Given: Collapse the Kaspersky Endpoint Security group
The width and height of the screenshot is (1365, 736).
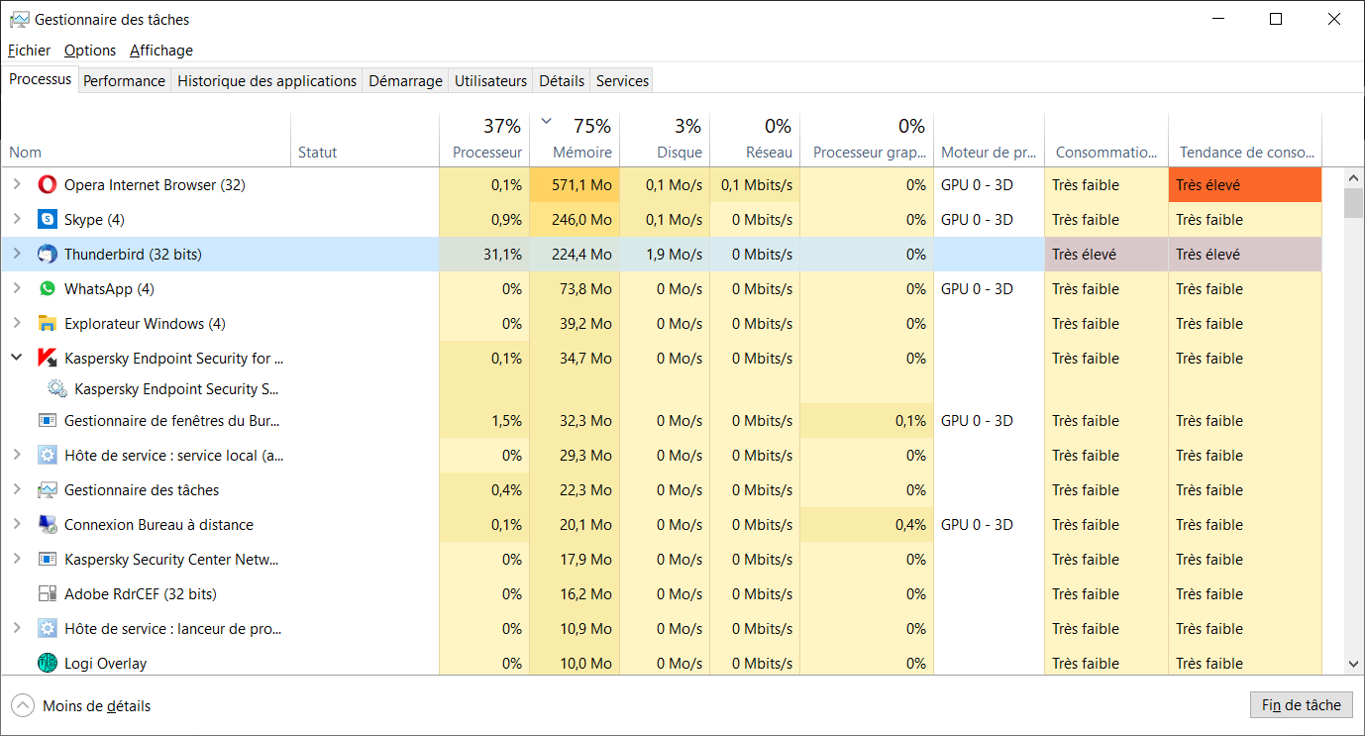Looking at the screenshot, I should (16, 358).
